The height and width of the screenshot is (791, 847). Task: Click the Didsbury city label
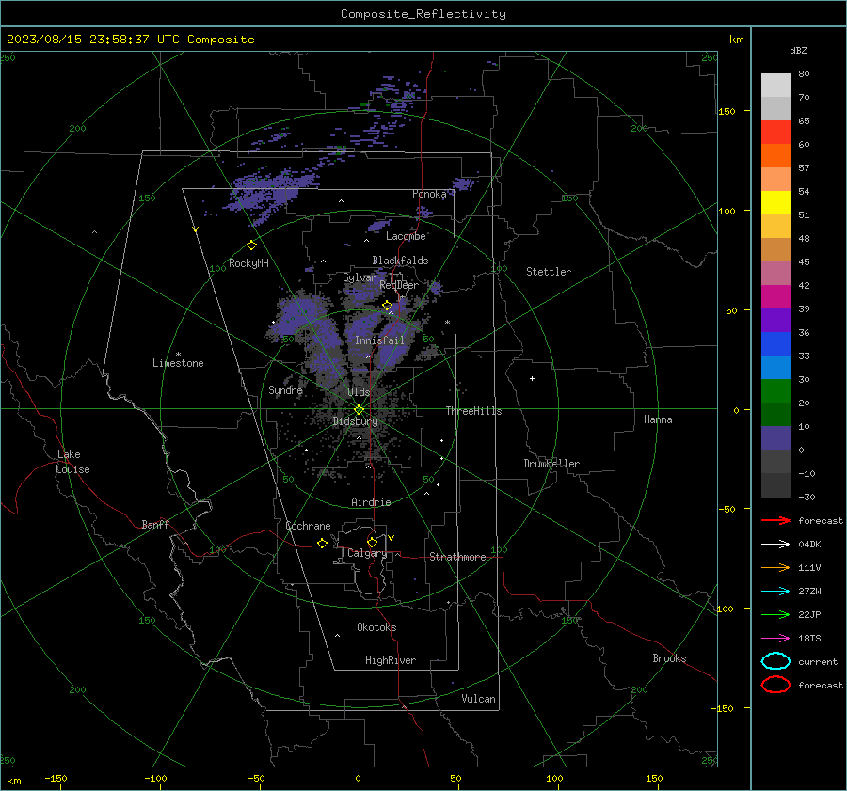click(355, 421)
